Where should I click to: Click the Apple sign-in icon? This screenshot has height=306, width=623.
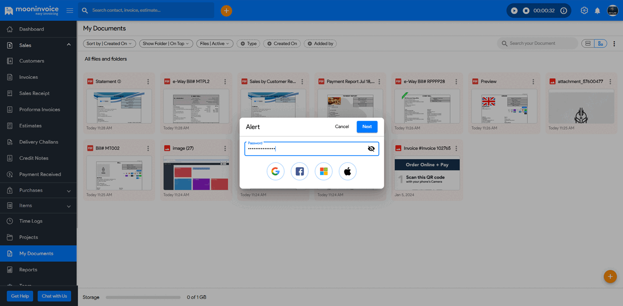coord(347,171)
